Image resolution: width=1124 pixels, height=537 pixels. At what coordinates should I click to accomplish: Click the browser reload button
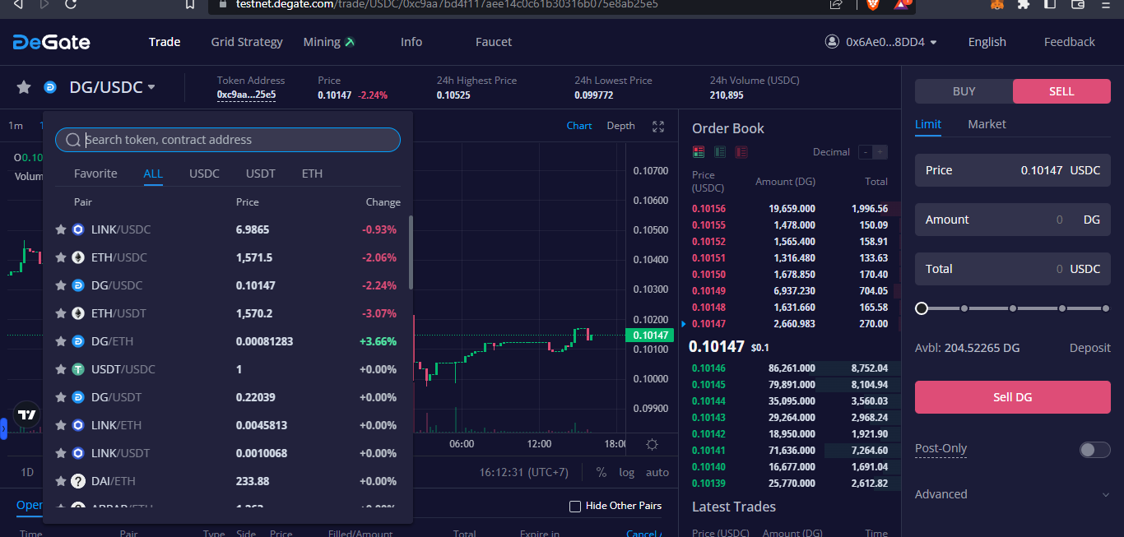coord(71,4)
